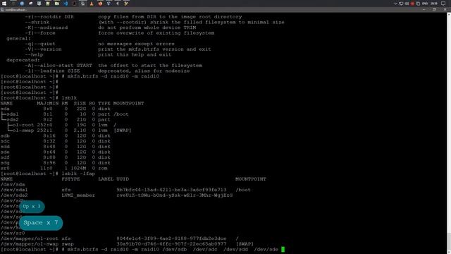This screenshot has width=451, height=254.
Task: Click the 'LABEL UUID' column header
Action: 113,179
